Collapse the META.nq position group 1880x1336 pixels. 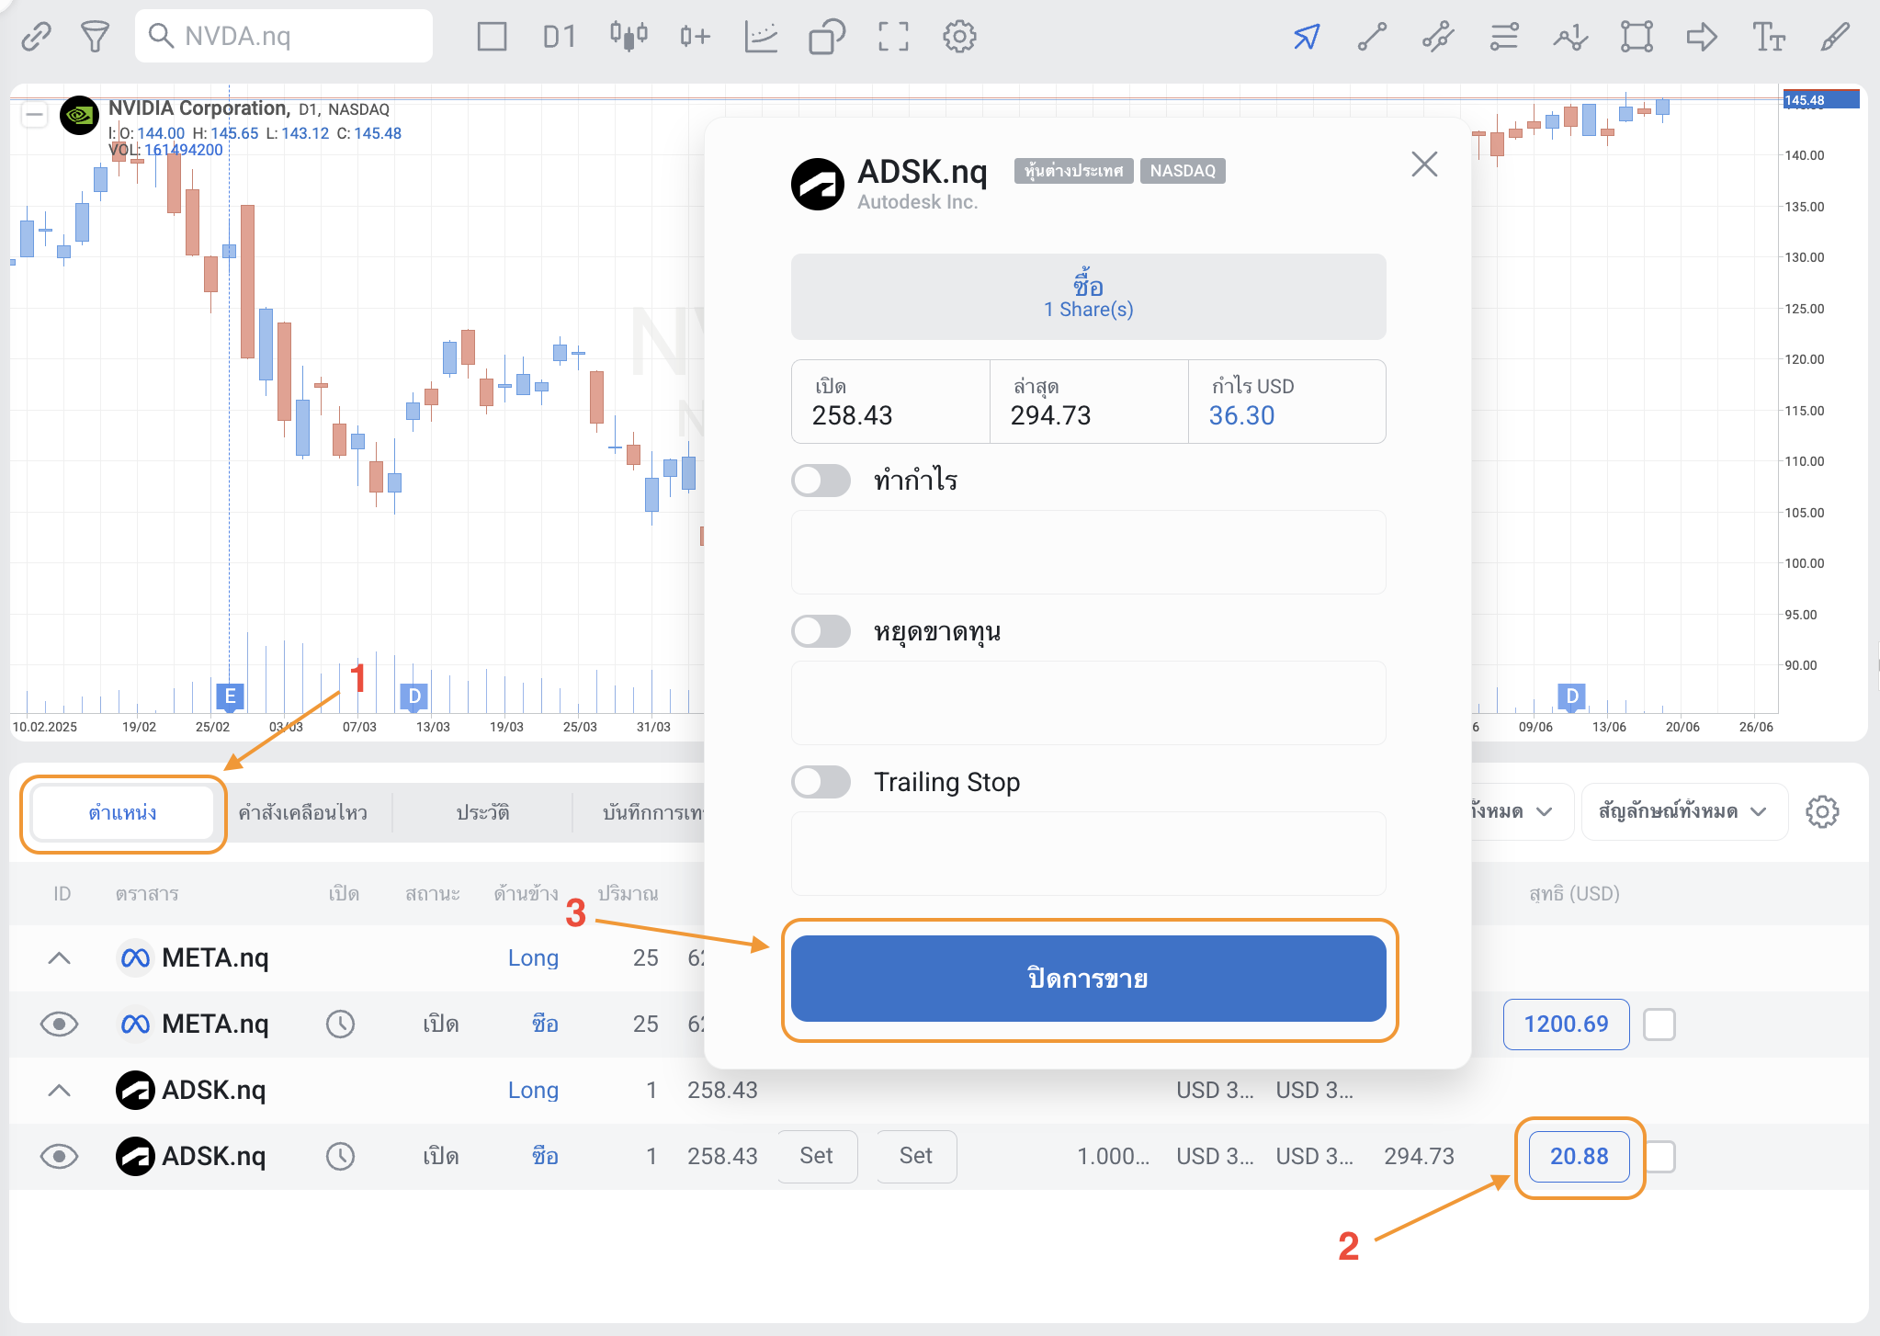59,958
